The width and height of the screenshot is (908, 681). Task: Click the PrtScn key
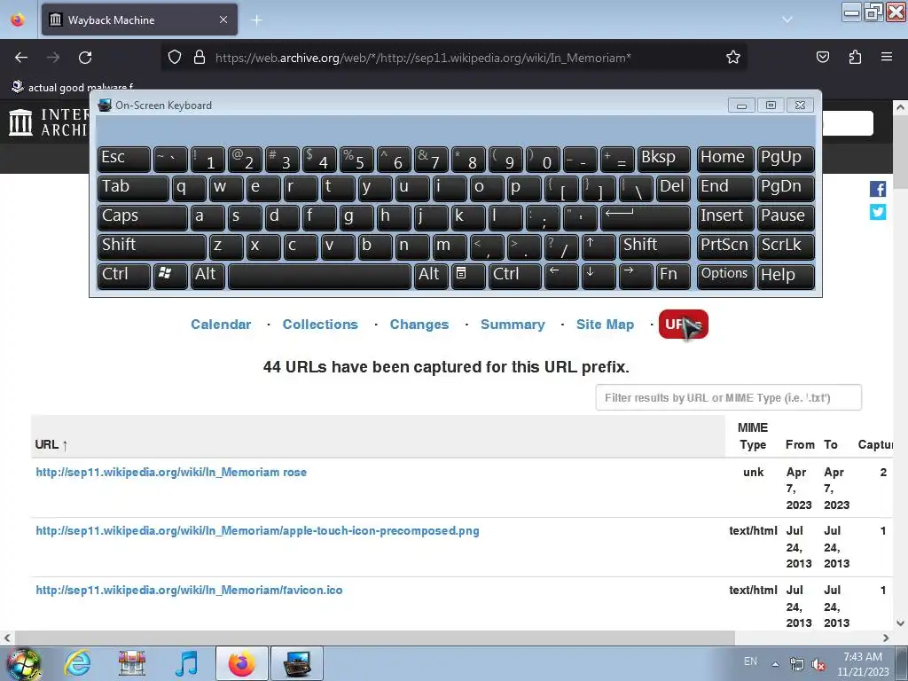pos(725,247)
